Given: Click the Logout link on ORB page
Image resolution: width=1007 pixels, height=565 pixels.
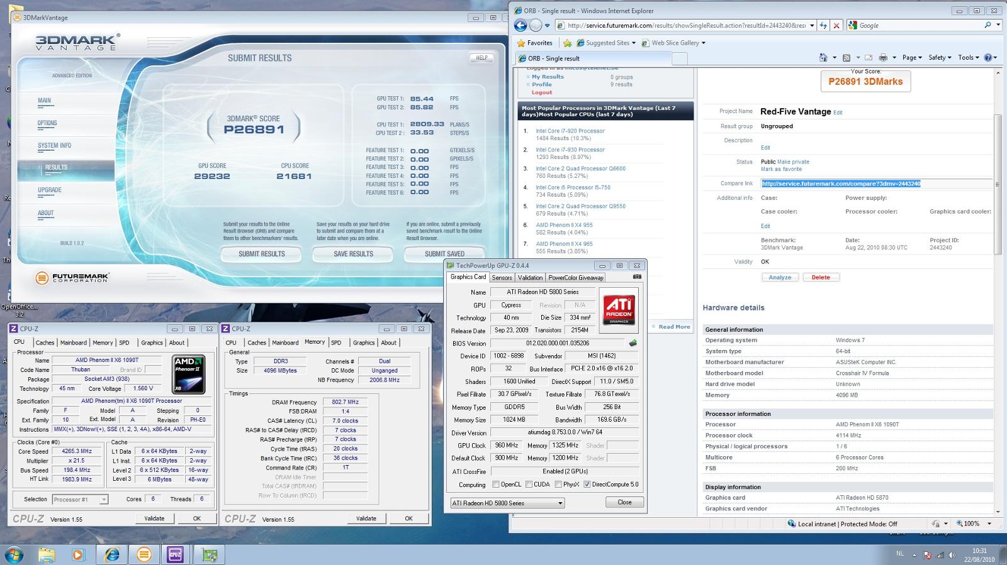Looking at the screenshot, I should pos(542,92).
